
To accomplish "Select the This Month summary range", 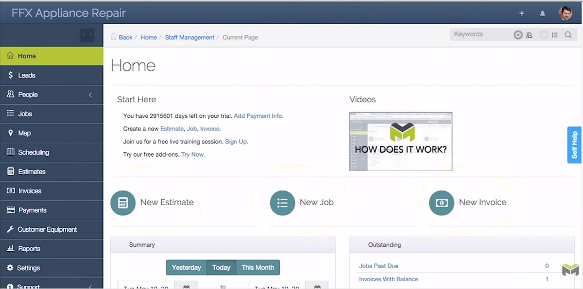I will click(x=257, y=268).
